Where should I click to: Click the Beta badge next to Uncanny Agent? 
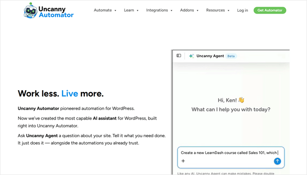point(231,56)
